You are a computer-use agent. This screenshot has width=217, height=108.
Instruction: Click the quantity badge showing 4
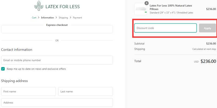pyautogui.click(x=146, y=3)
